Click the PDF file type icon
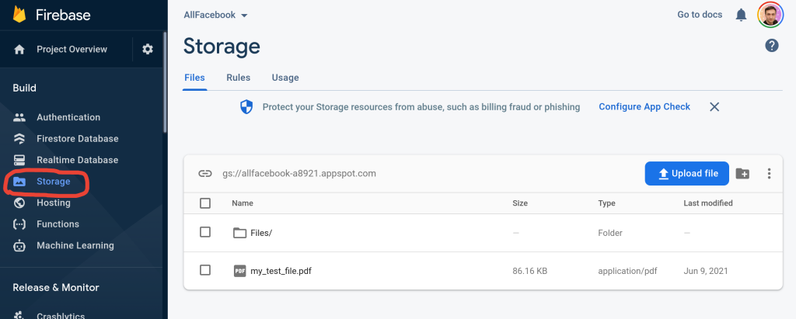 tap(239, 271)
